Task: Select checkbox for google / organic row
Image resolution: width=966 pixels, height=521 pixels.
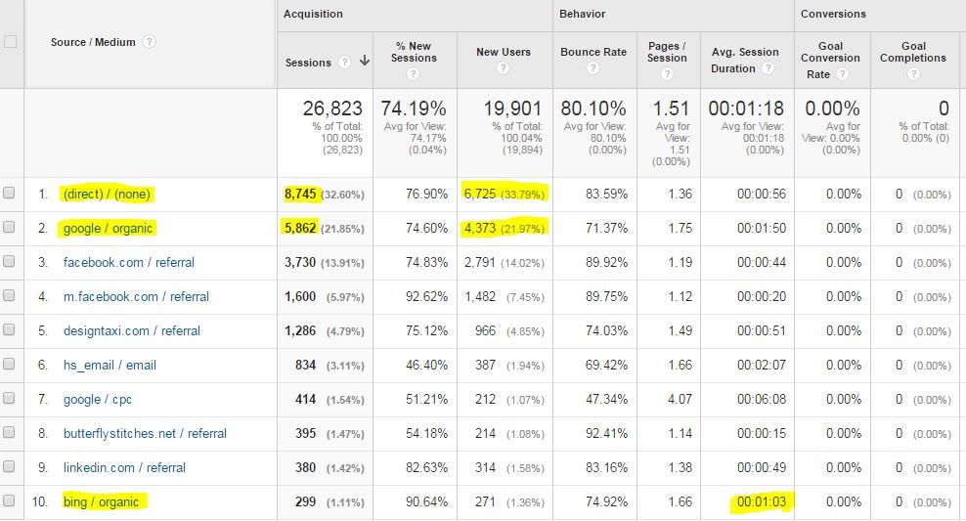Action: [x=10, y=228]
